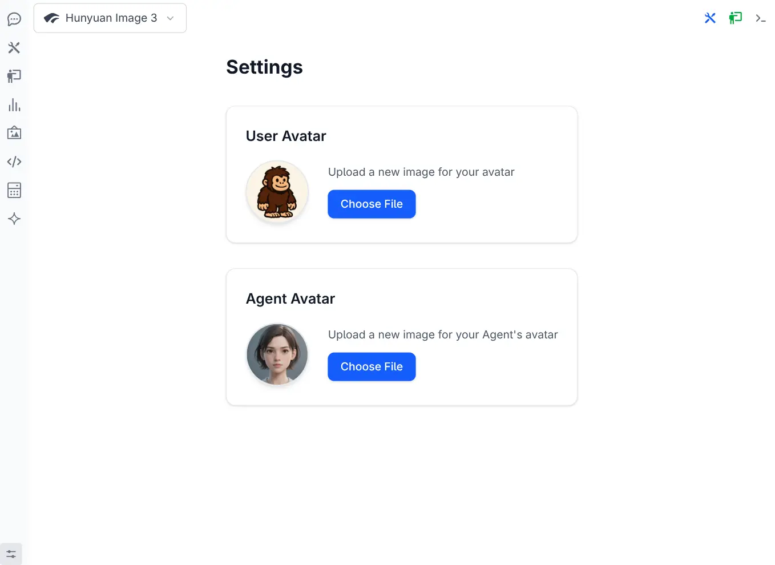
Task: Click the code brackets icon in the sidebar
Action: point(14,162)
